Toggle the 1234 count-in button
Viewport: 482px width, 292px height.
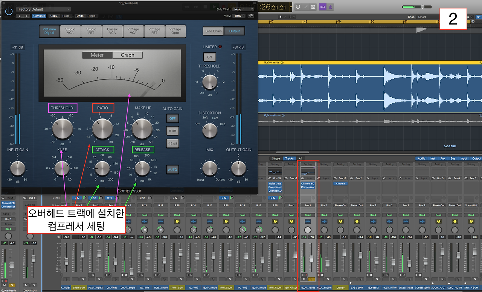point(322,7)
